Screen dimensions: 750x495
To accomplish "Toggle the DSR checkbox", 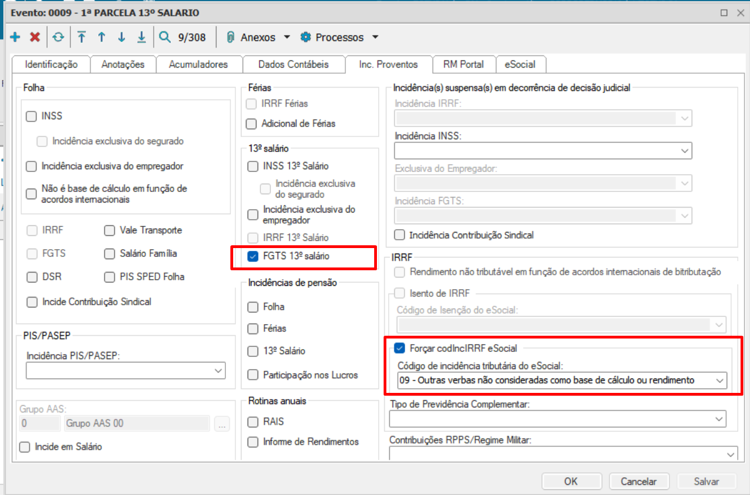I will [x=31, y=276].
